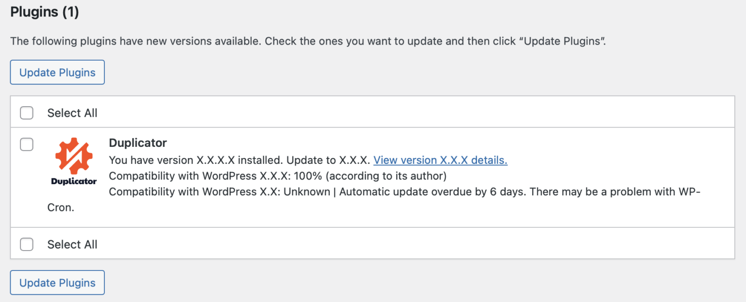
Task: Open the View version X.X.X details link
Action: tap(440, 160)
